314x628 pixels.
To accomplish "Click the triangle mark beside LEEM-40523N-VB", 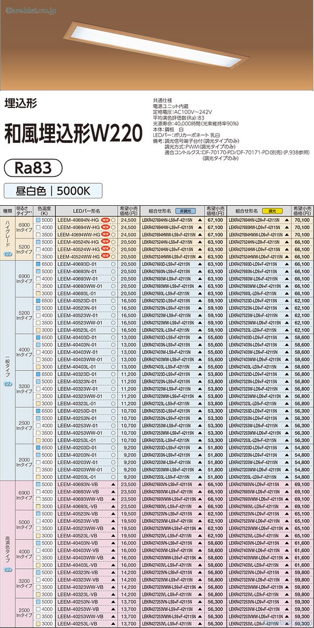I will pos(113,514).
